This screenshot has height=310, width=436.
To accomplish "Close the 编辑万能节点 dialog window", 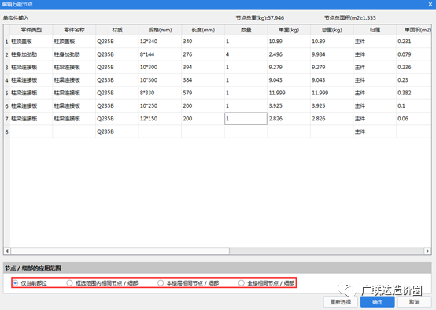I will pyautogui.click(x=430, y=4).
